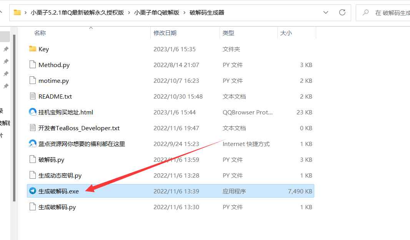Select the Method.py file icon
Image resolution: width=410 pixels, height=240 pixels.
coord(32,64)
